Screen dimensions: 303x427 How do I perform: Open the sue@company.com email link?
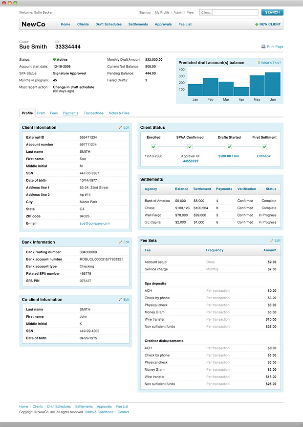tap(95, 223)
